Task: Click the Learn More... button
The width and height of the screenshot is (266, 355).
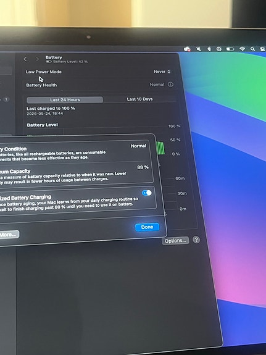Action: tap(9, 235)
